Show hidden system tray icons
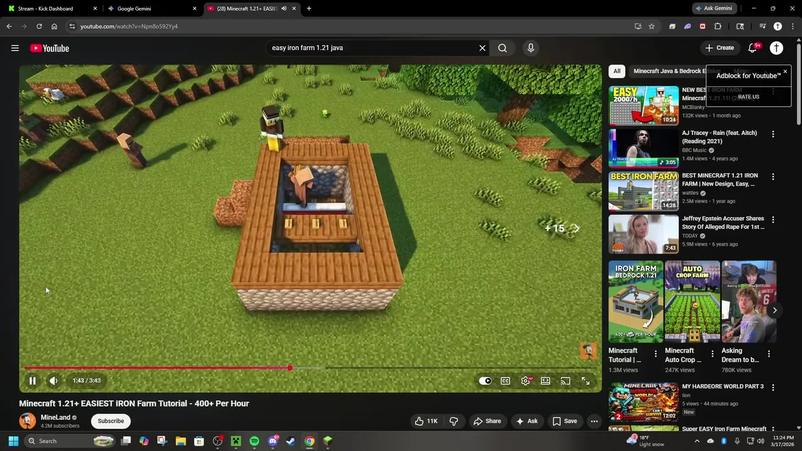 pyautogui.click(x=697, y=441)
